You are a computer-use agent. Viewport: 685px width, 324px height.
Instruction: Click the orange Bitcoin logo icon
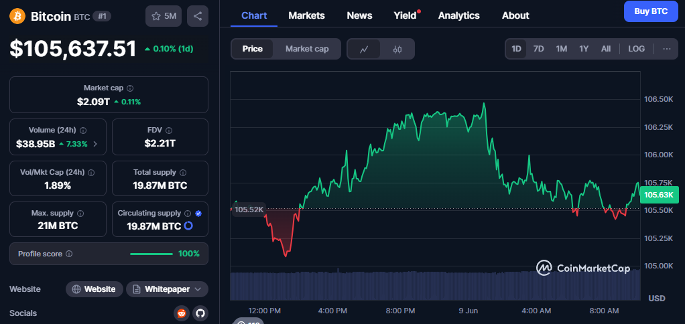pos(17,16)
